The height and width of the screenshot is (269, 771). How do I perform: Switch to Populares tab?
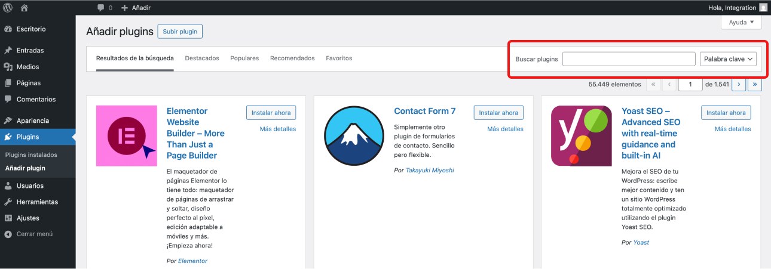point(244,58)
